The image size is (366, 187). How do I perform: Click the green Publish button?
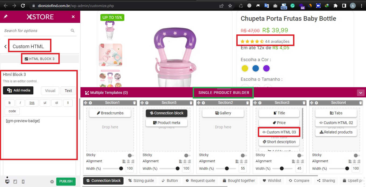tap(66, 181)
